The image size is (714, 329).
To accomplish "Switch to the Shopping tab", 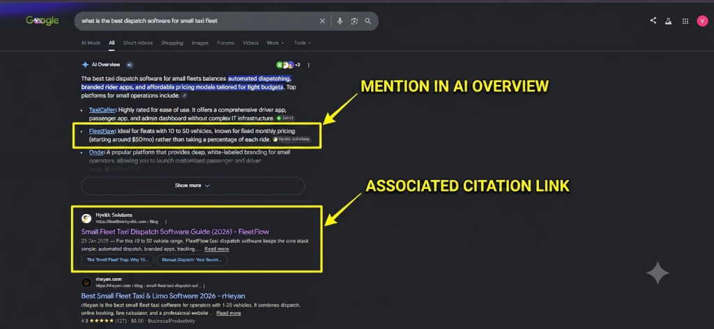I will tap(172, 43).
